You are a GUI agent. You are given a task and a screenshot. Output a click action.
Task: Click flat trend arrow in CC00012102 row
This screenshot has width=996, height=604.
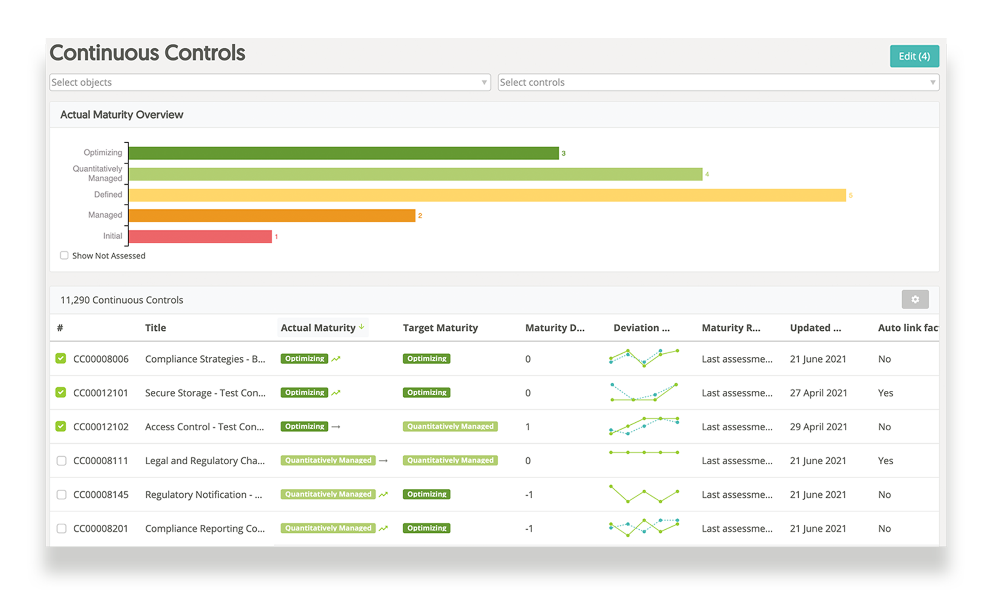(336, 426)
